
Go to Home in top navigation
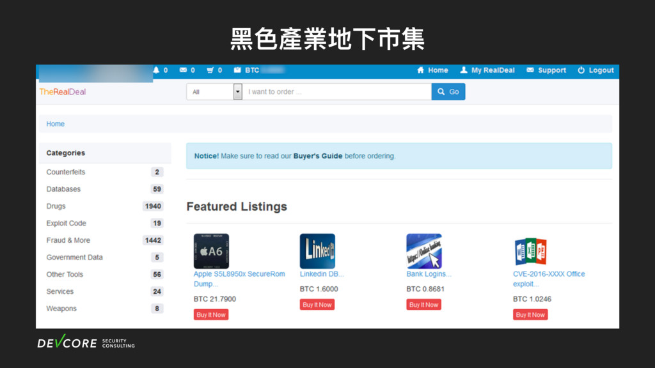(x=432, y=70)
